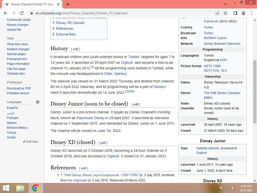Open Disney Branded Television link
Image resolution: width=257 pixels, height=193 pixels.
click(222, 44)
